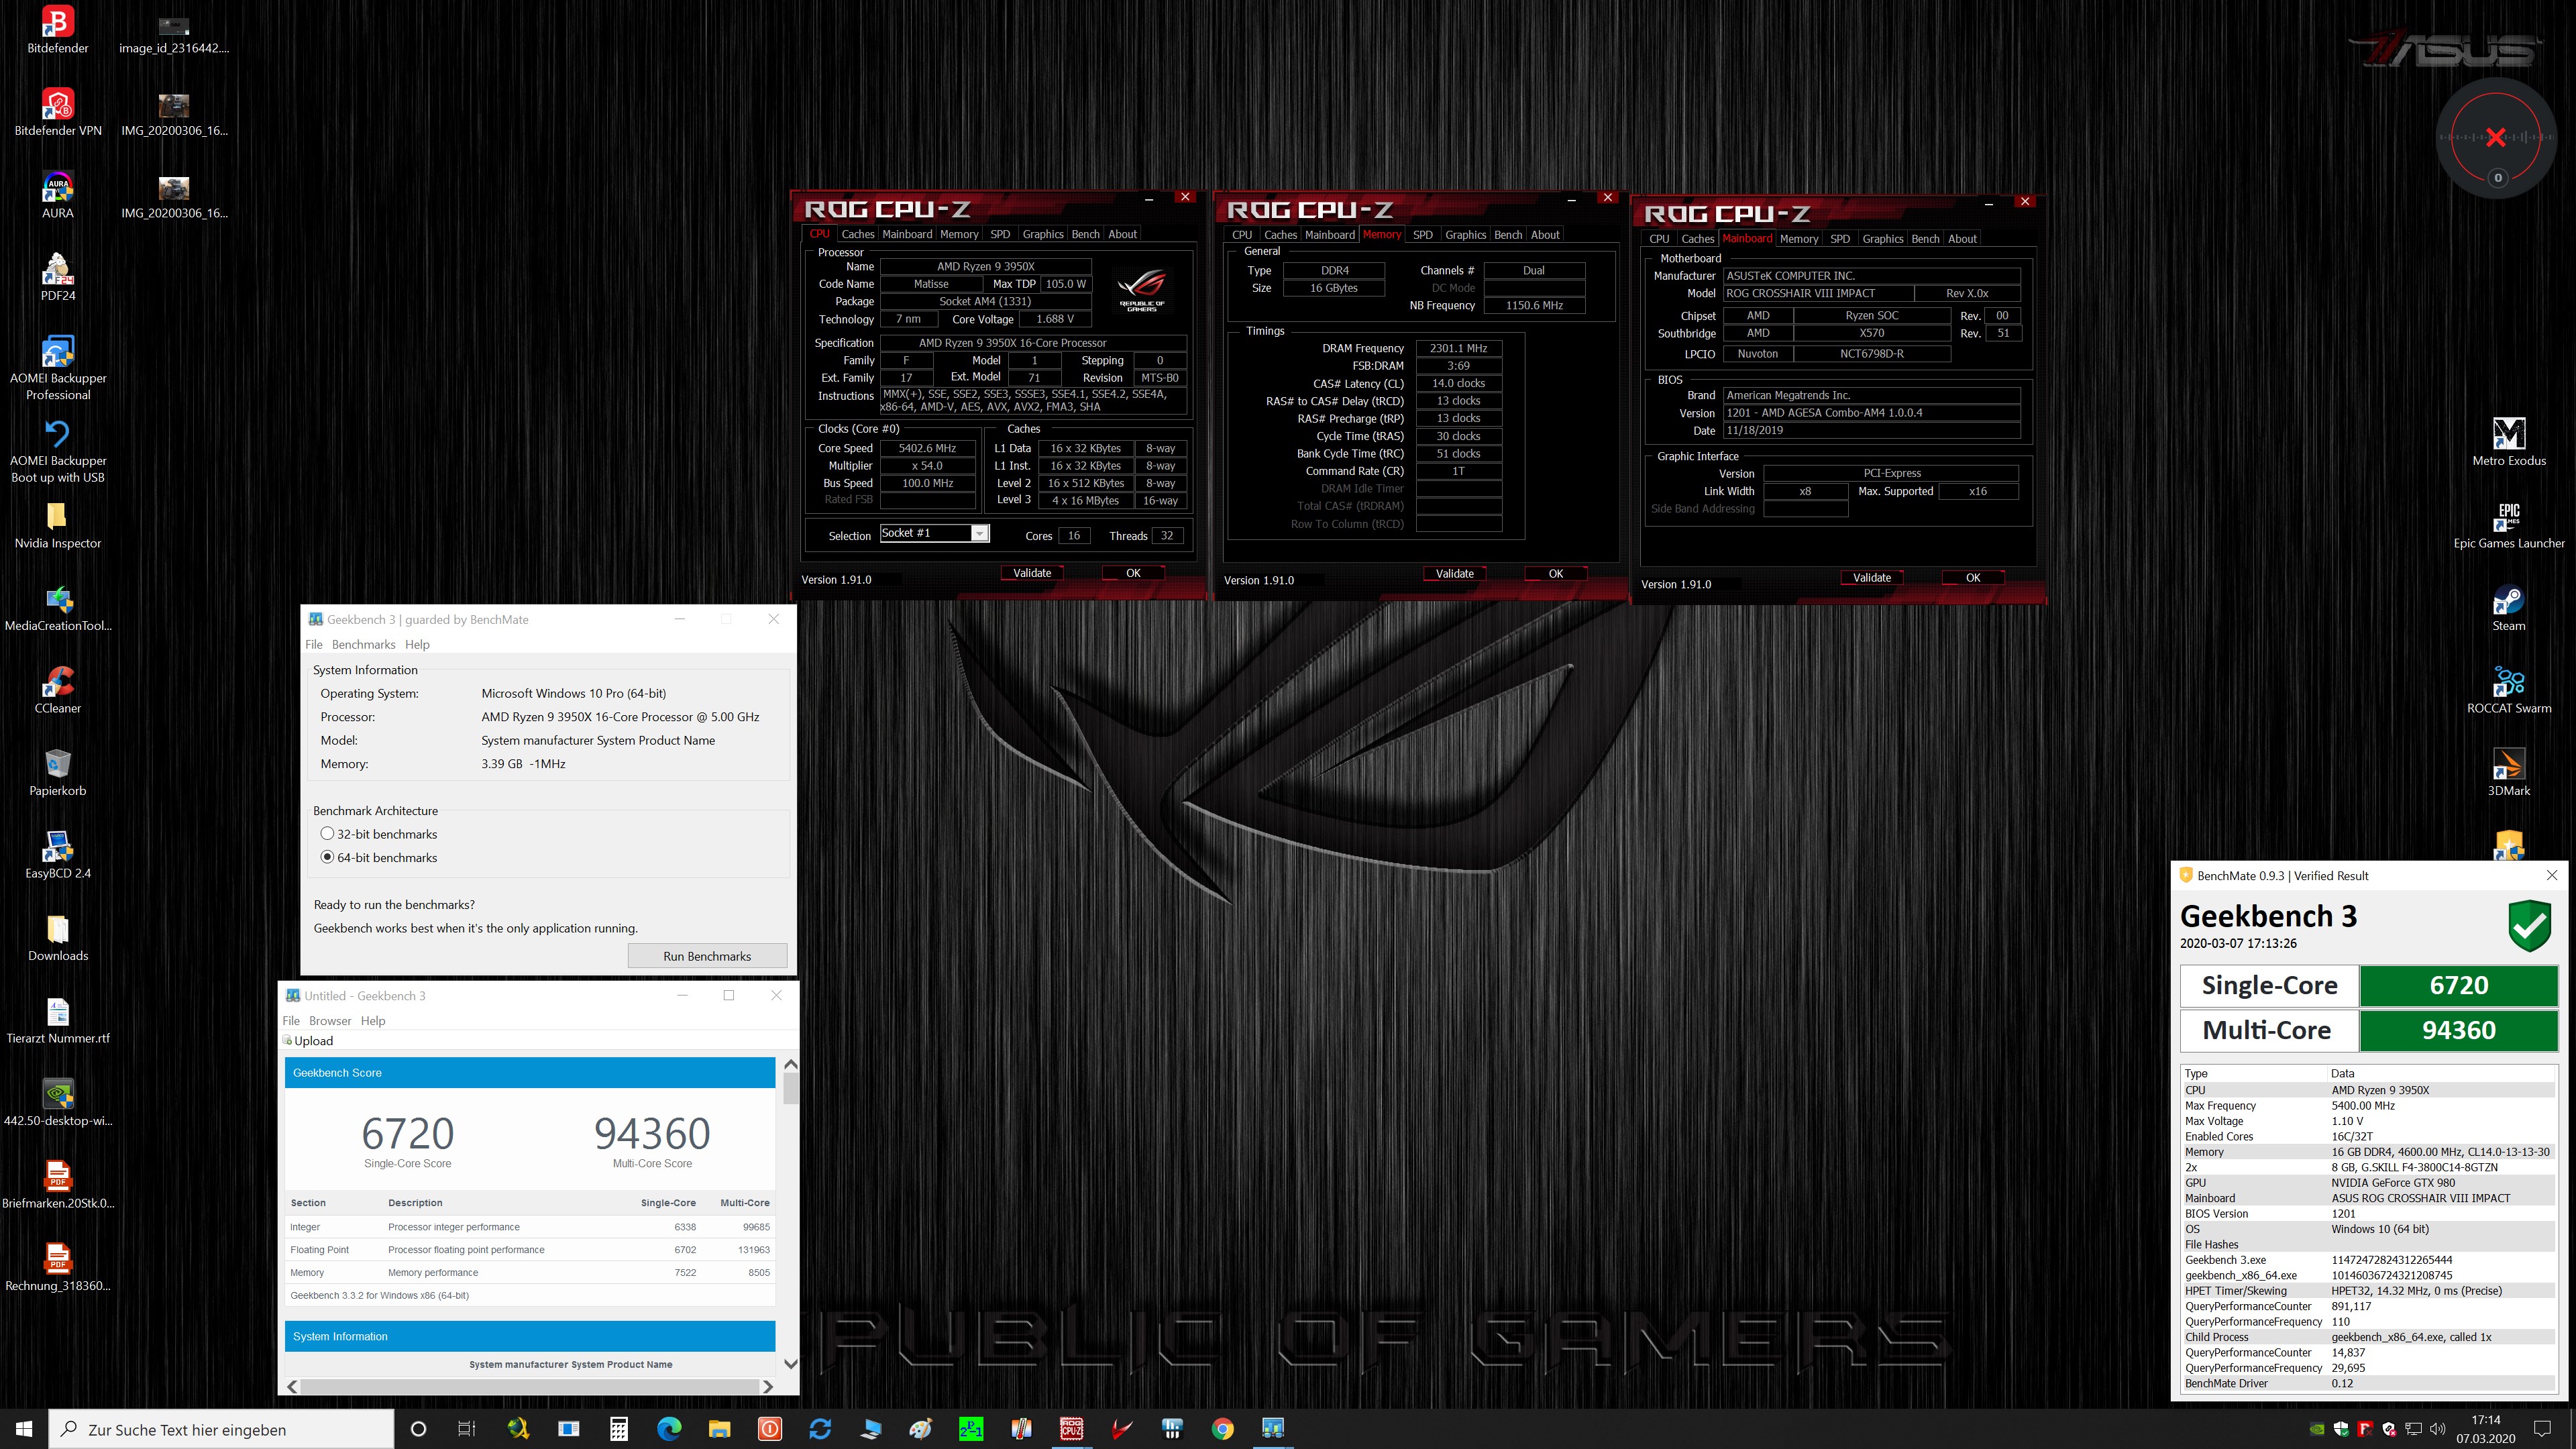Image resolution: width=2576 pixels, height=1449 pixels.
Task: Click the red X ASUS overlay widget
Action: click(x=2496, y=138)
